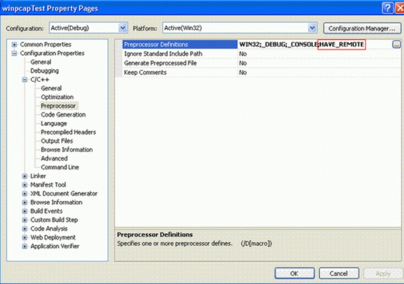Select the Ignore Standard Include Path row

(x=262, y=54)
